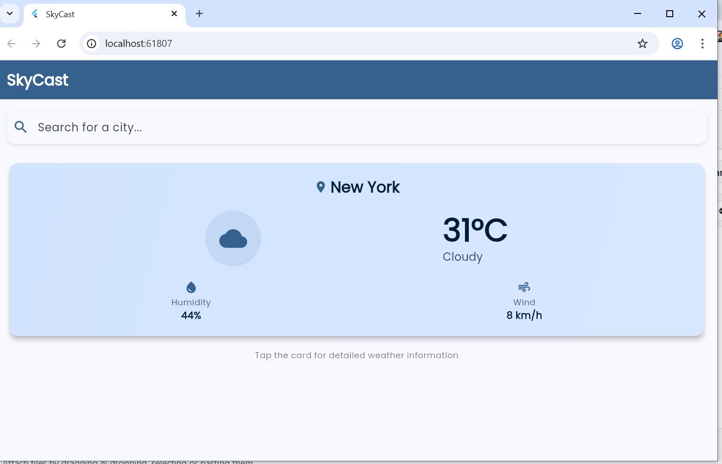Screen dimensions: 722x464
Task: Minimize the Chrome window
Action: click(x=637, y=14)
